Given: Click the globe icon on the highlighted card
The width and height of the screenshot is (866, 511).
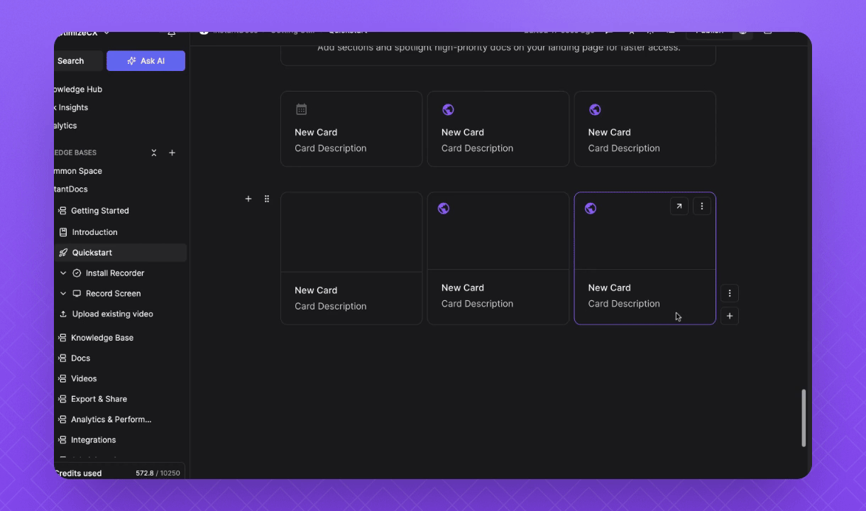Looking at the screenshot, I should (x=590, y=208).
